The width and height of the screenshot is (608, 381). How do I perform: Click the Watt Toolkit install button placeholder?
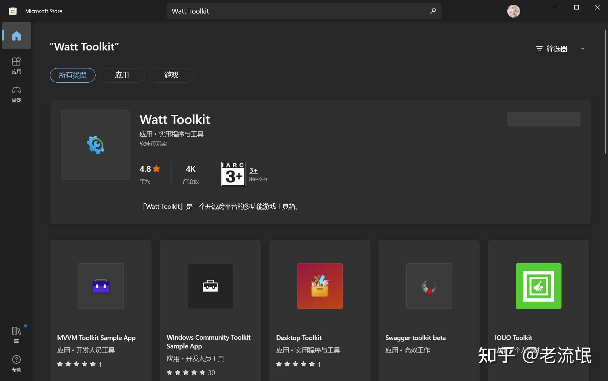[544, 119]
